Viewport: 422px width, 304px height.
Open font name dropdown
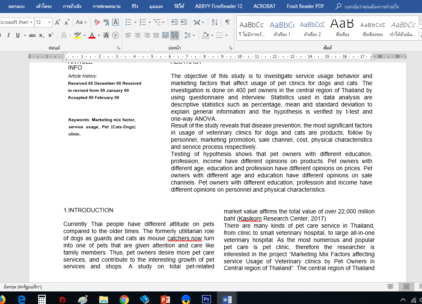click(x=31, y=22)
